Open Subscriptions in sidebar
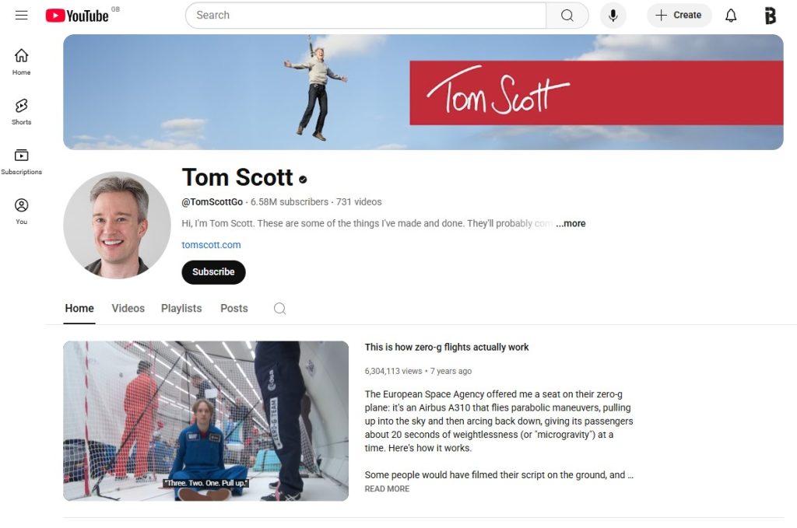Screen dimensions: 797x528 tap(21, 162)
